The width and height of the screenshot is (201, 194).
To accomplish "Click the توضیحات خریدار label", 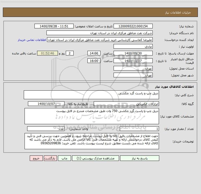I will [183, 141].
